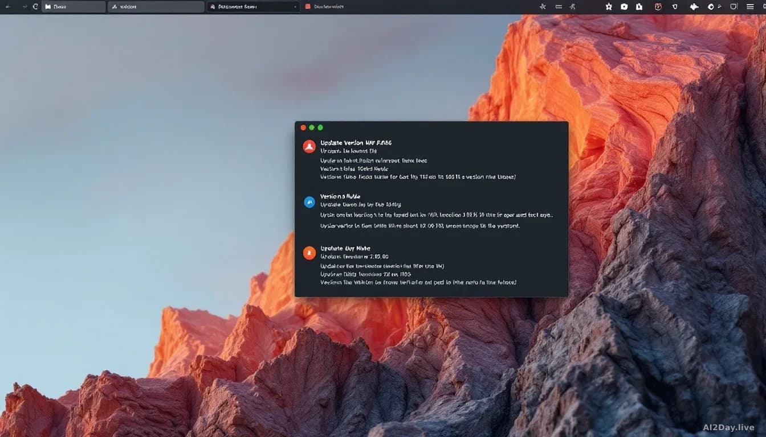Select the red circular icon of the first update entry

pyautogui.click(x=309, y=147)
